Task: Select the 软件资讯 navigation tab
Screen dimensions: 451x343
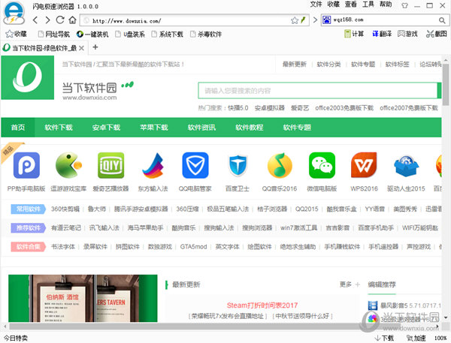Action: pos(201,128)
